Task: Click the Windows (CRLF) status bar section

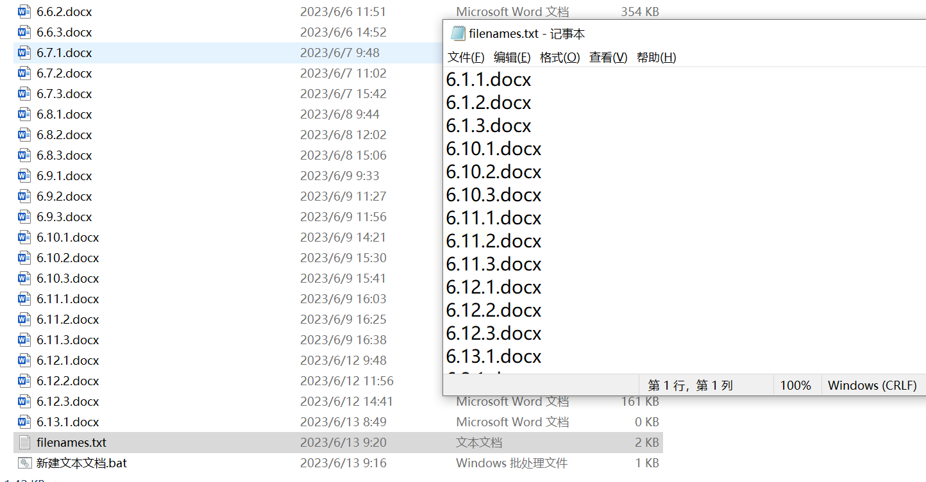Action: [872, 385]
